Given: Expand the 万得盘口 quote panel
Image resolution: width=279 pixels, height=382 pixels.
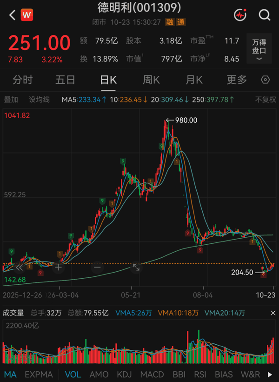Looking at the screenshot, I should pos(259,48).
